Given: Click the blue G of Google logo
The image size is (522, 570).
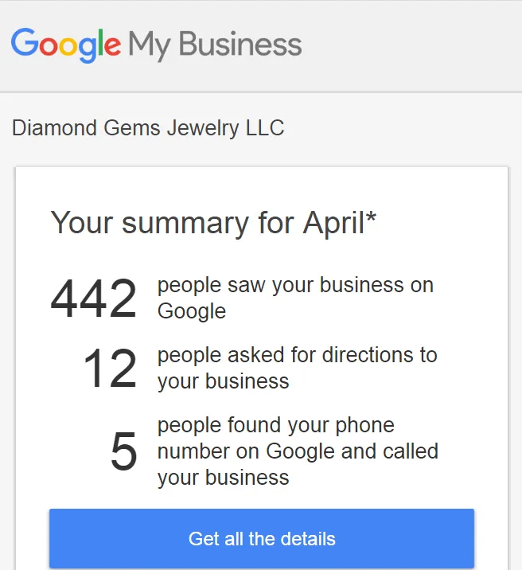Looking at the screenshot, I should (x=25, y=42).
